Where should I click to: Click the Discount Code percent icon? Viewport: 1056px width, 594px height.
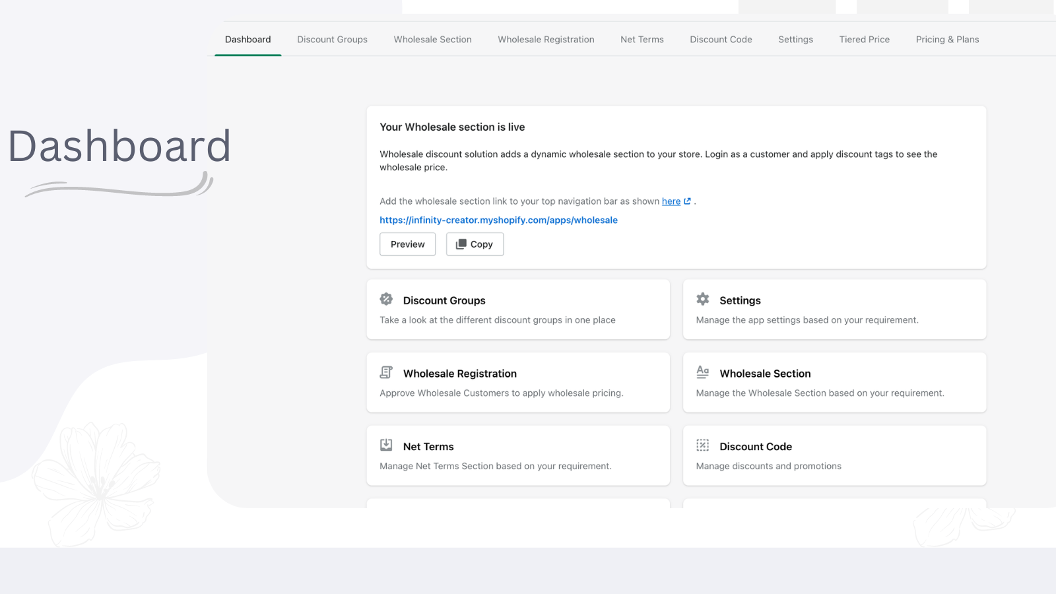(702, 445)
